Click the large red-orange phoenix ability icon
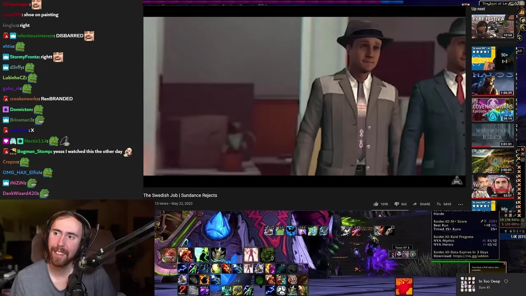Viewport: 526px width, 296px height. (x=404, y=287)
